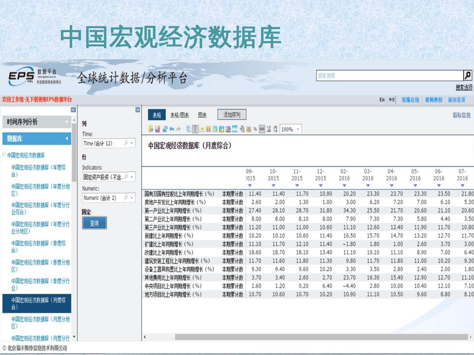Open the 指标信息 link
The image size is (474, 355).
[461, 115]
